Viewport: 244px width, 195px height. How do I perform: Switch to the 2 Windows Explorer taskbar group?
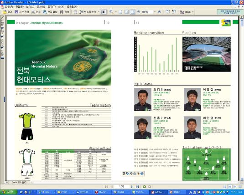(65, 192)
